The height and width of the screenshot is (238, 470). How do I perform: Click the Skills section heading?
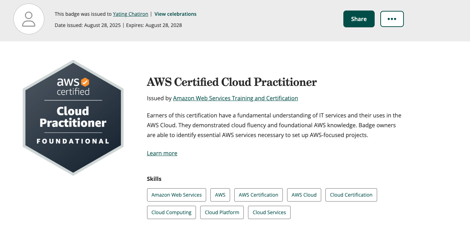[154, 179]
